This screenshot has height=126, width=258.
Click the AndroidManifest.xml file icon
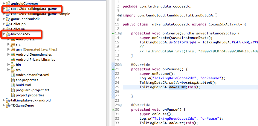pos(13,75)
